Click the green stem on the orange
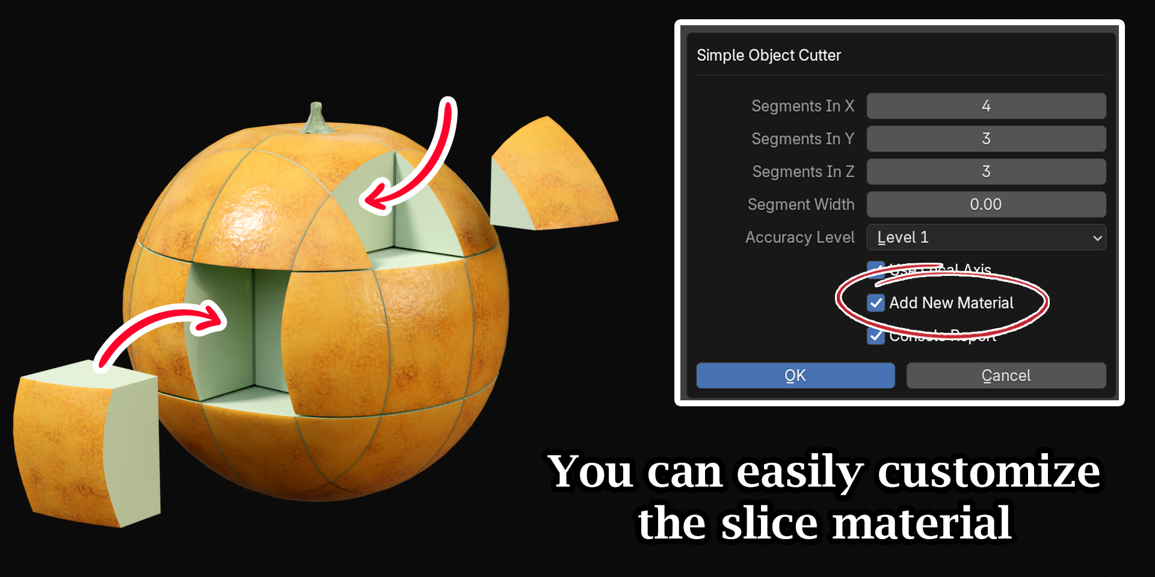Screen dimensions: 1155x577 (x=316, y=118)
